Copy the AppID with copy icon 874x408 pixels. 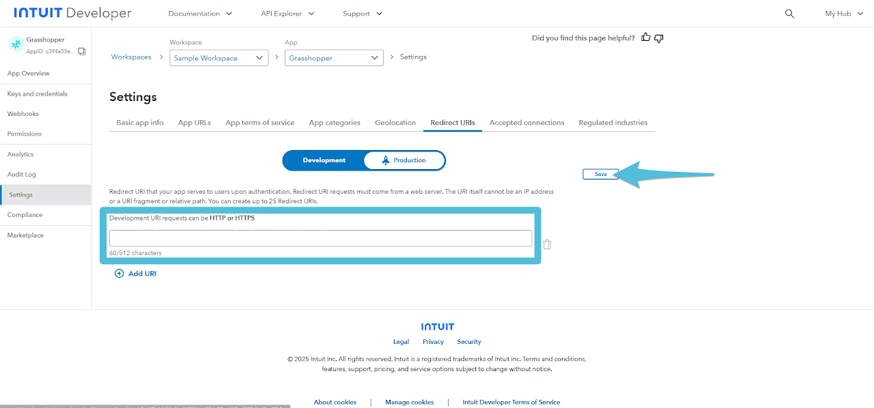click(x=82, y=51)
